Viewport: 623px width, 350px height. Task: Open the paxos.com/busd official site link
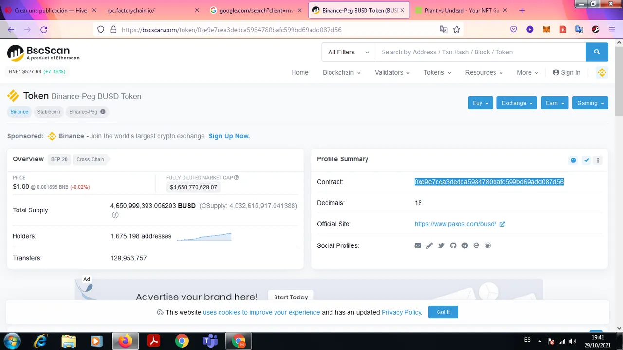click(x=455, y=224)
